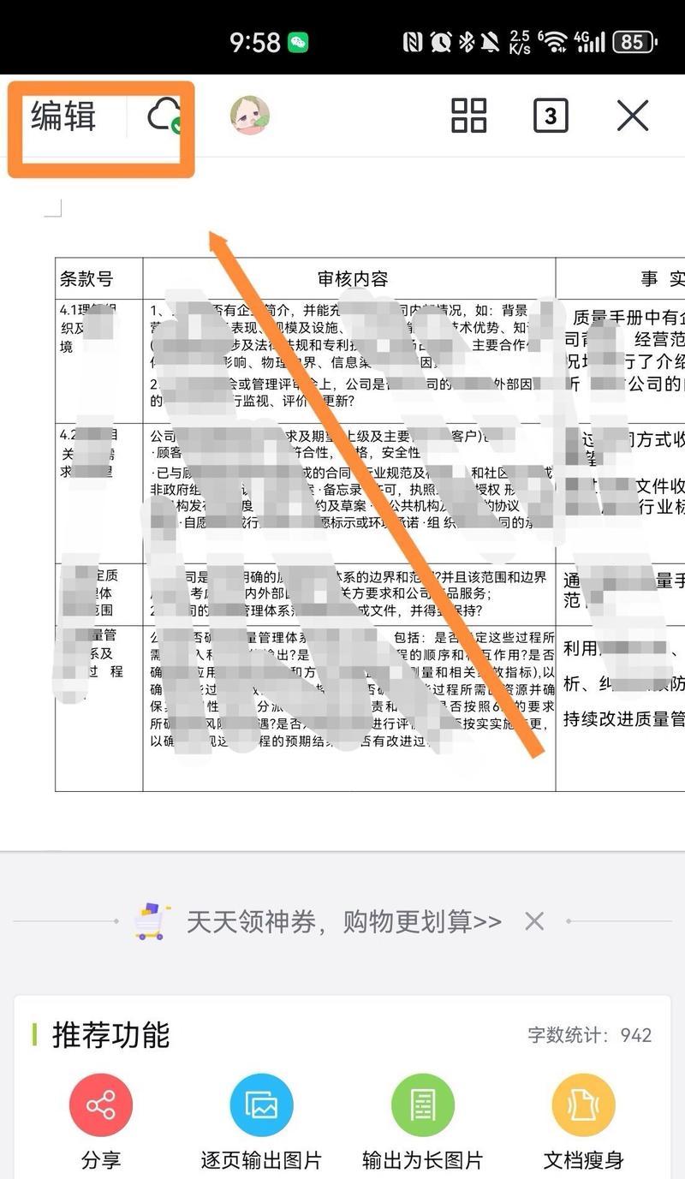Open the grid apps menu icon

click(x=469, y=116)
